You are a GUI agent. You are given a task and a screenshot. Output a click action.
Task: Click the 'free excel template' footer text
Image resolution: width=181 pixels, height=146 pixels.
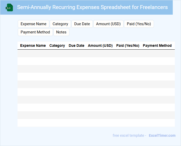point(129,135)
